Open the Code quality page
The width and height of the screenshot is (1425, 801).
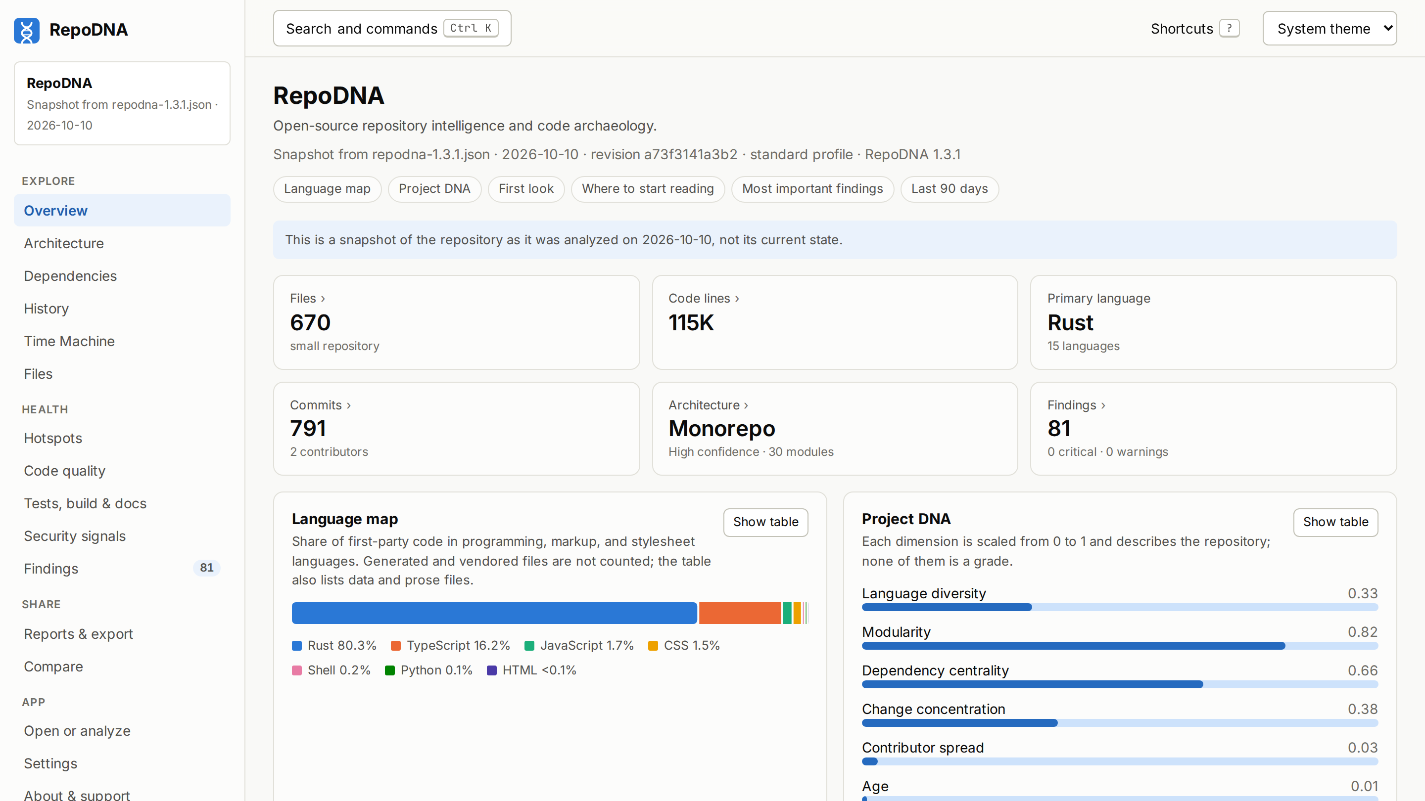point(122,470)
